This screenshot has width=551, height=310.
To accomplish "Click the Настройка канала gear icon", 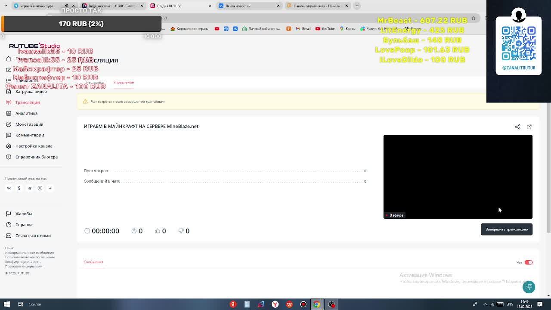I will pos(9,146).
